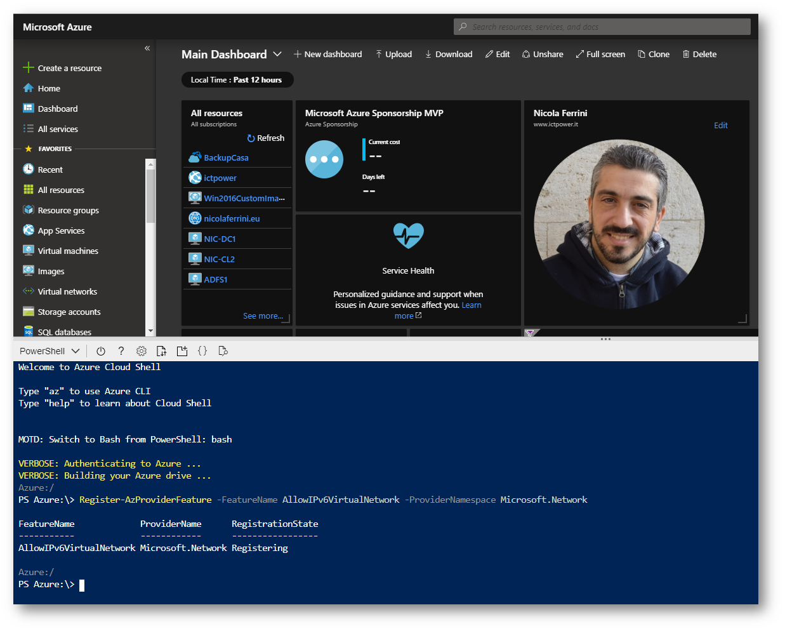This screenshot has width=785, height=631.
Task: Open BackupCasa resource
Action: 227,158
